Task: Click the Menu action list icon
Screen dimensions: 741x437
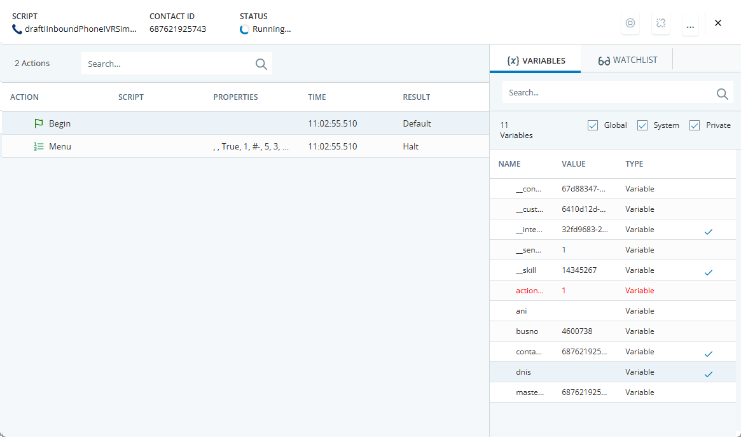Action: point(39,146)
